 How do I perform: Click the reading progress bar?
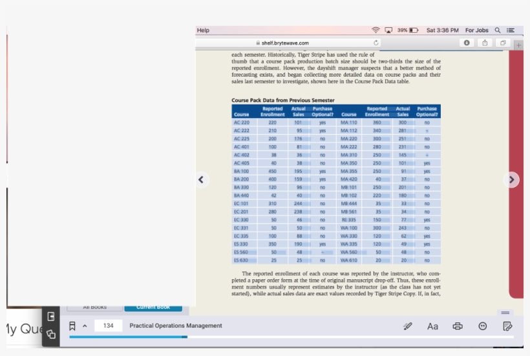pos(291,337)
